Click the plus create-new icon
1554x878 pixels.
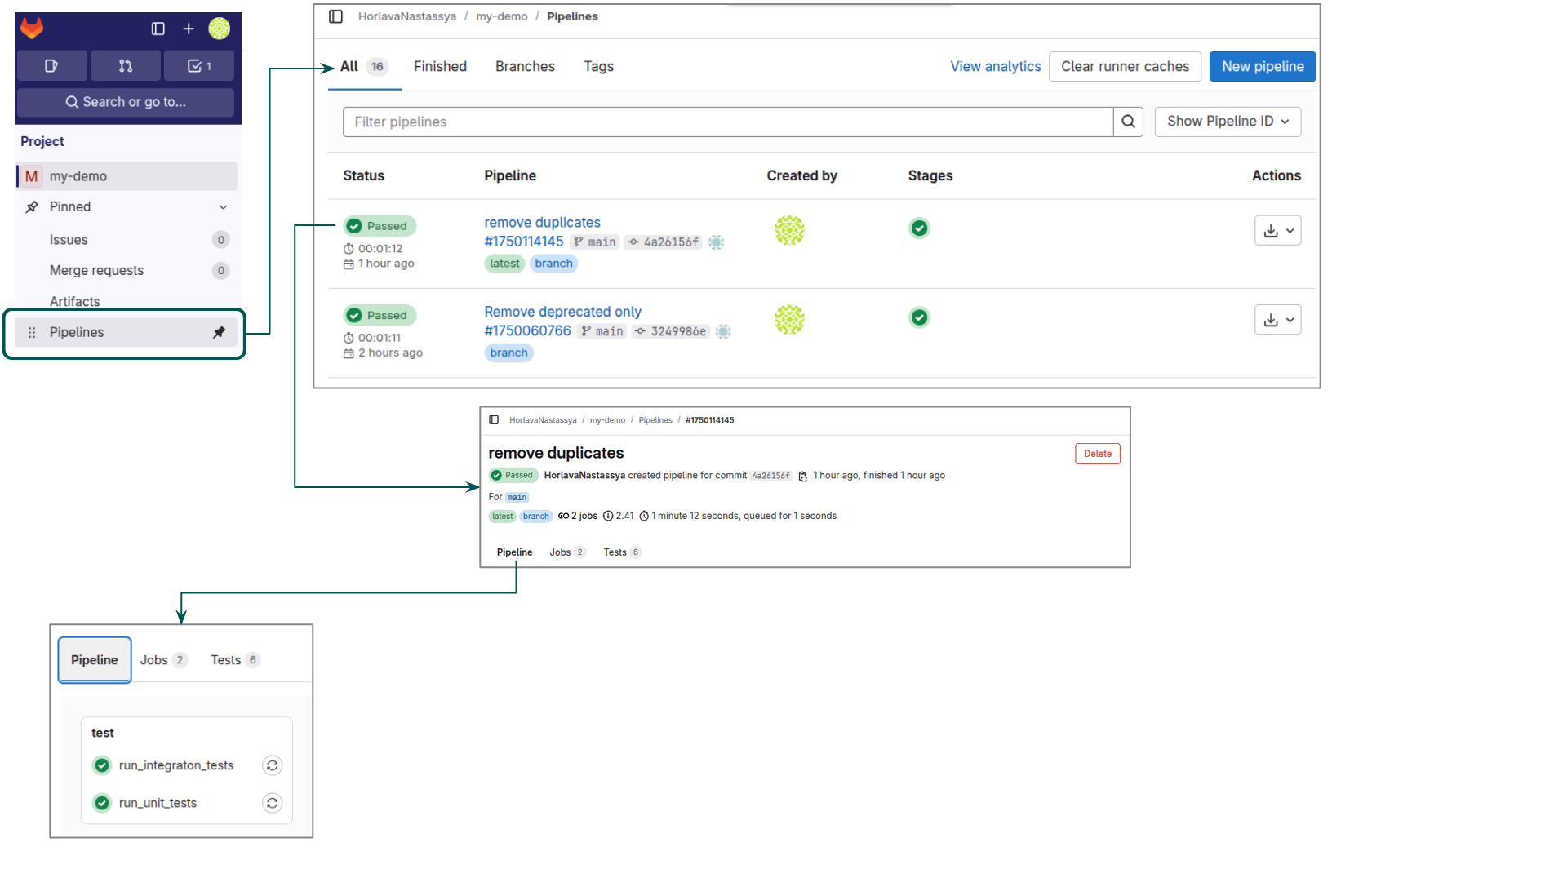[x=189, y=29]
